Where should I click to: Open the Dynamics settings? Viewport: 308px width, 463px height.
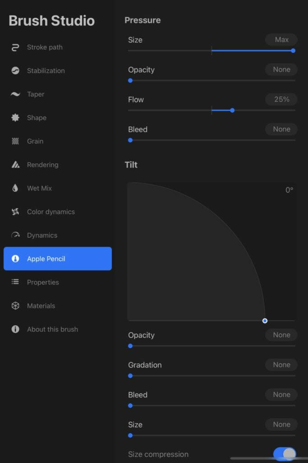pyautogui.click(x=58, y=235)
